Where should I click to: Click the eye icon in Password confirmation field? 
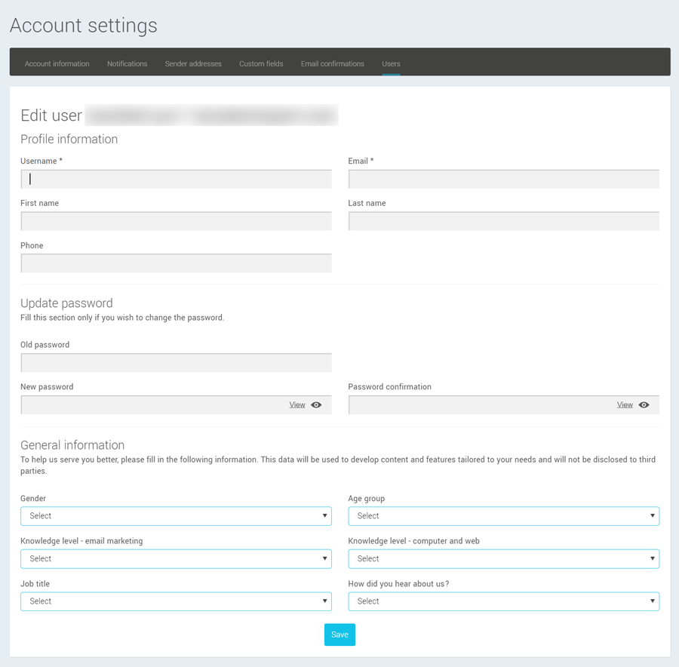(x=644, y=405)
